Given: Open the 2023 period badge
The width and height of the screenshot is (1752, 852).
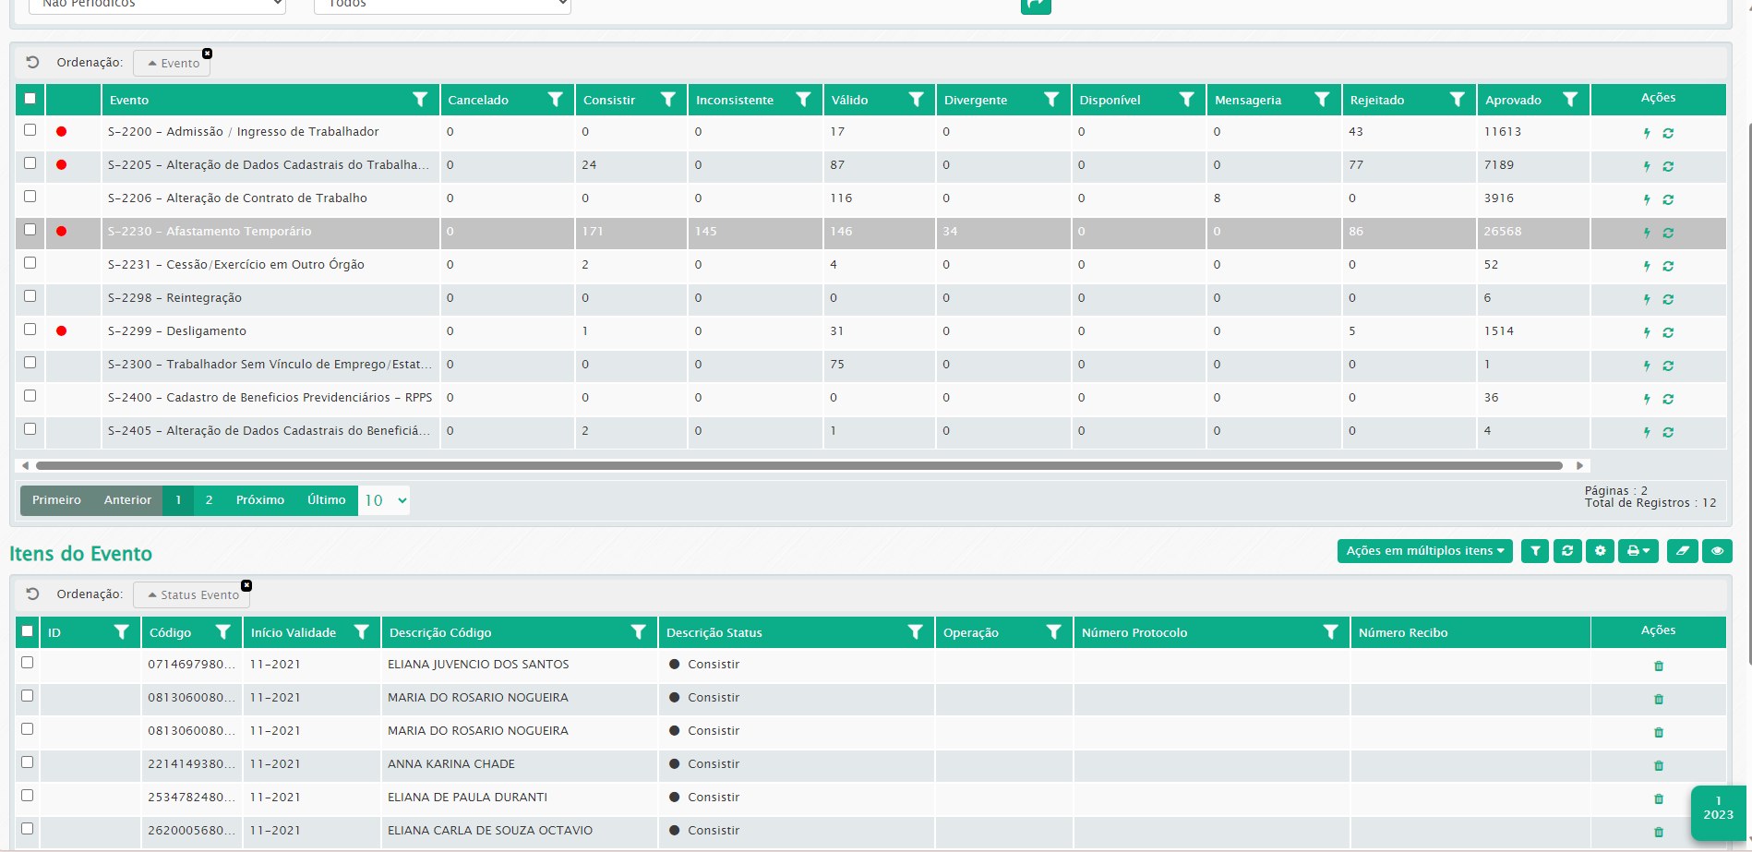Looking at the screenshot, I should [x=1718, y=813].
